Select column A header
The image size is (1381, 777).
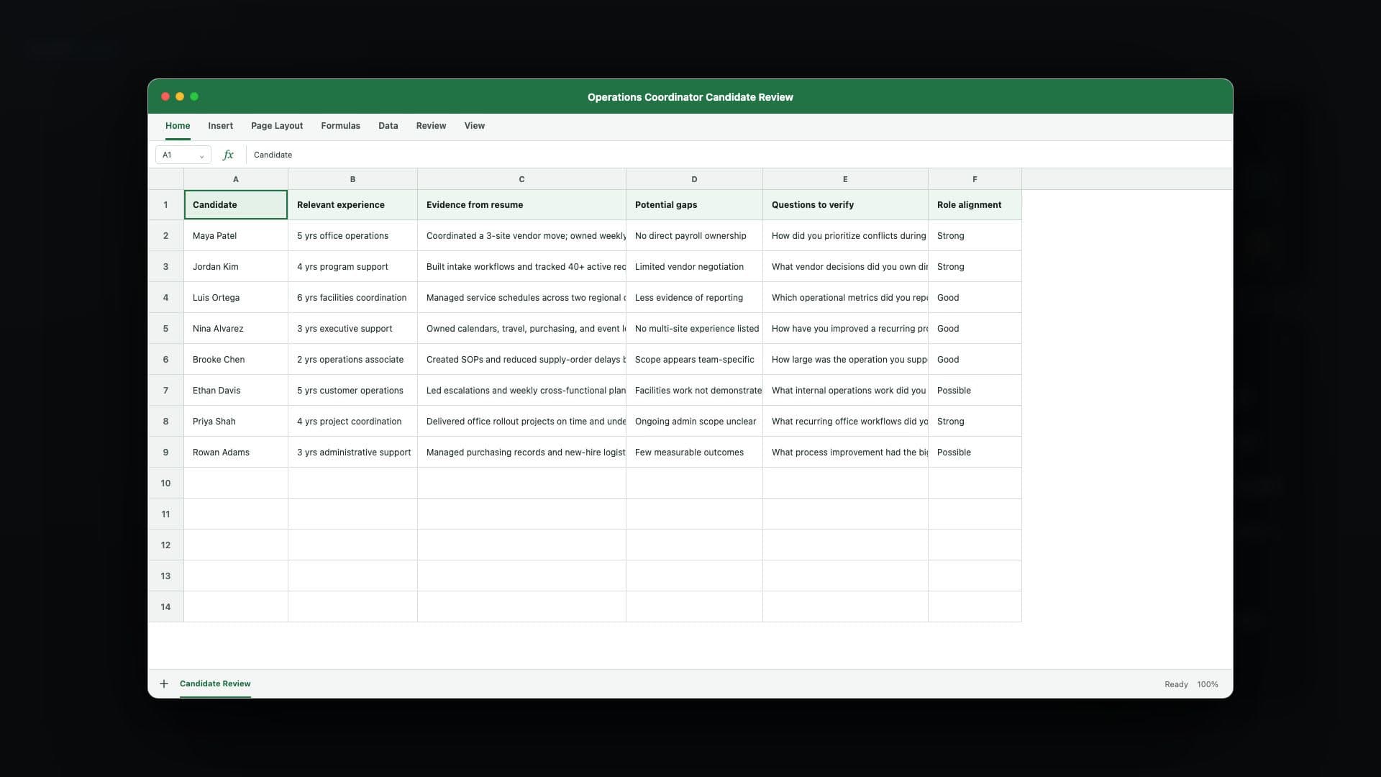click(236, 179)
